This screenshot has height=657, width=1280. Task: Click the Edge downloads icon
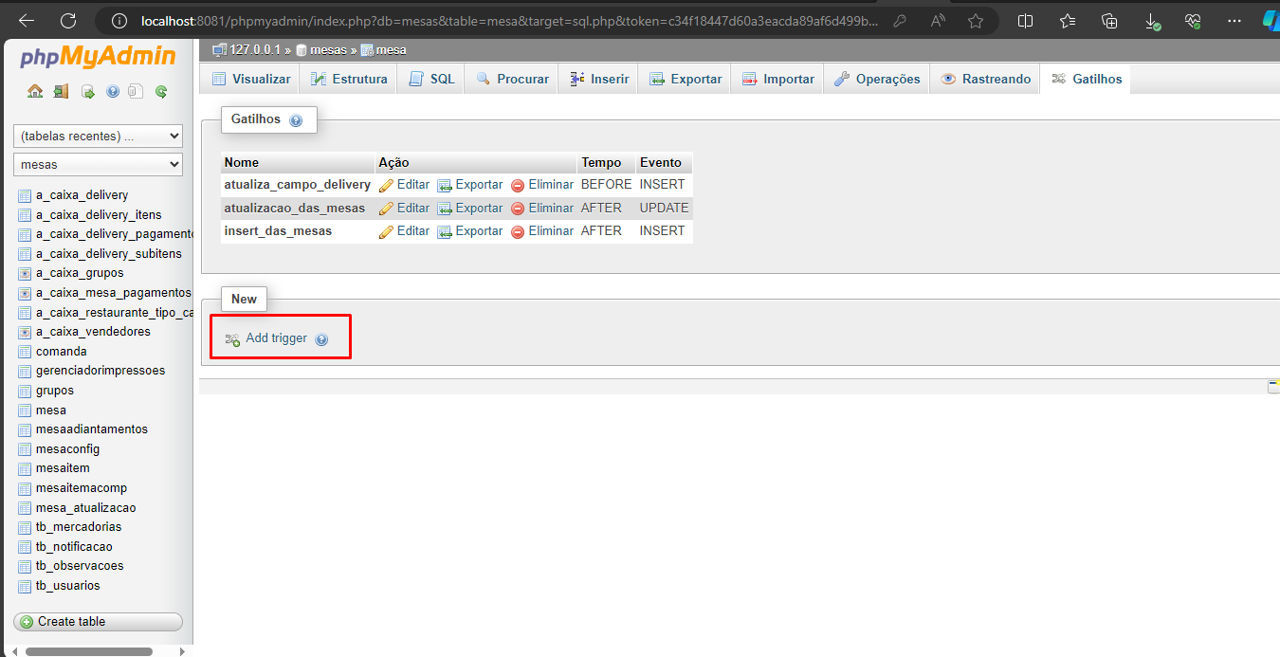(1152, 21)
